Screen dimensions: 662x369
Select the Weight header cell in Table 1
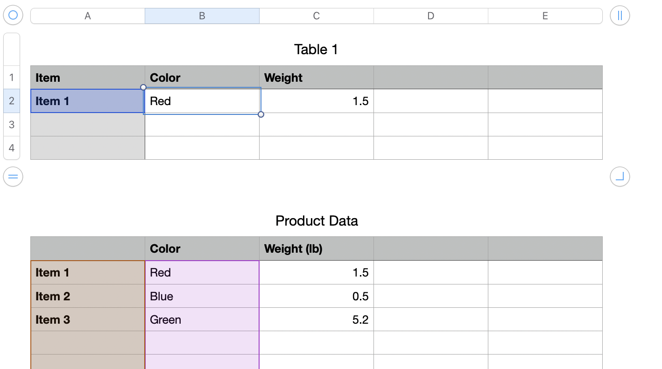[x=316, y=78]
